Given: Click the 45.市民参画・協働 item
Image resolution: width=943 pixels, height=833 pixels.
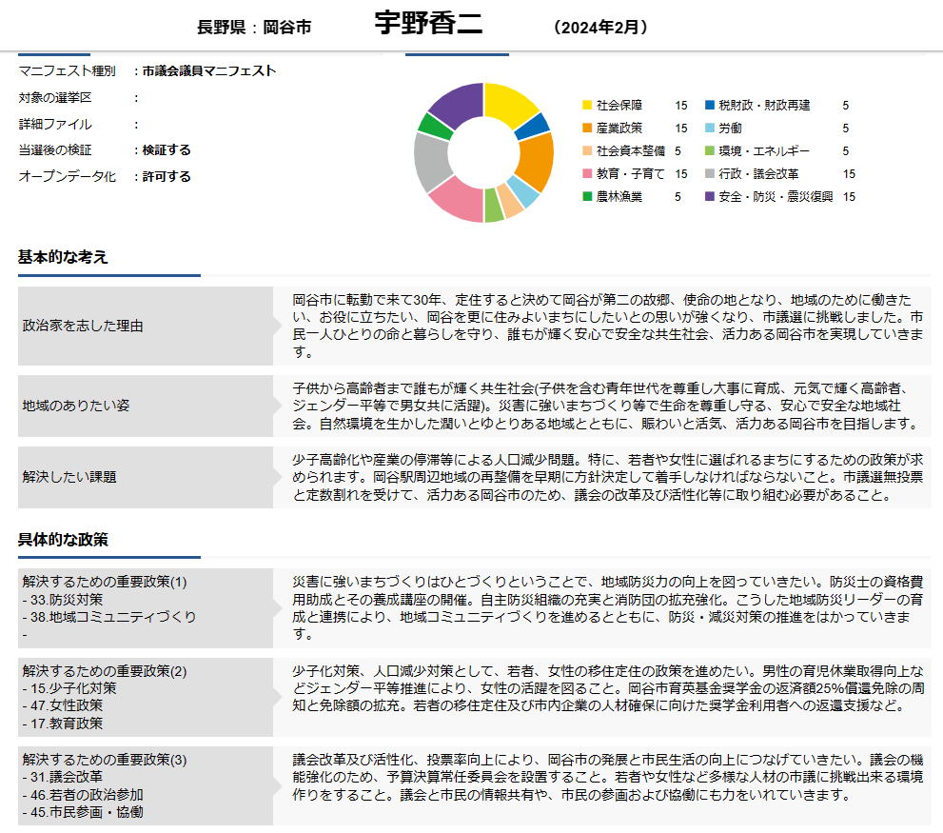Looking at the screenshot, I should point(83,813).
